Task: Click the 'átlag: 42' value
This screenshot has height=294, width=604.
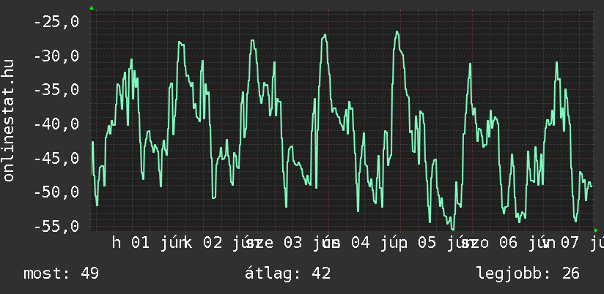Action: (288, 274)
